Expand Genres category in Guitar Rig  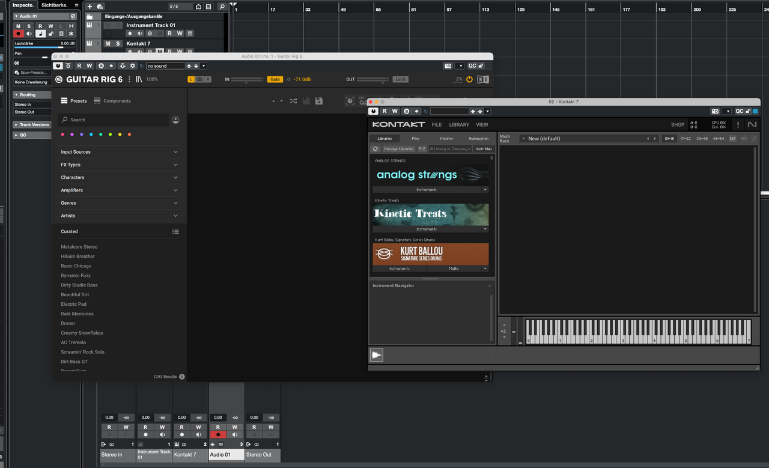click(119, 203)
